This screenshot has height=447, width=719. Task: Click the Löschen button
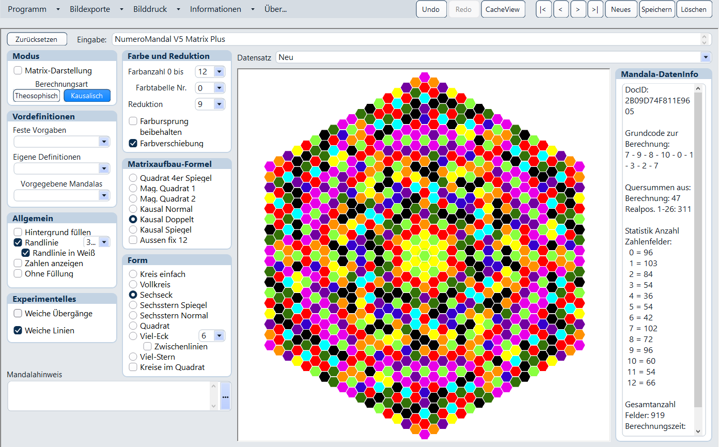point(694,9)
